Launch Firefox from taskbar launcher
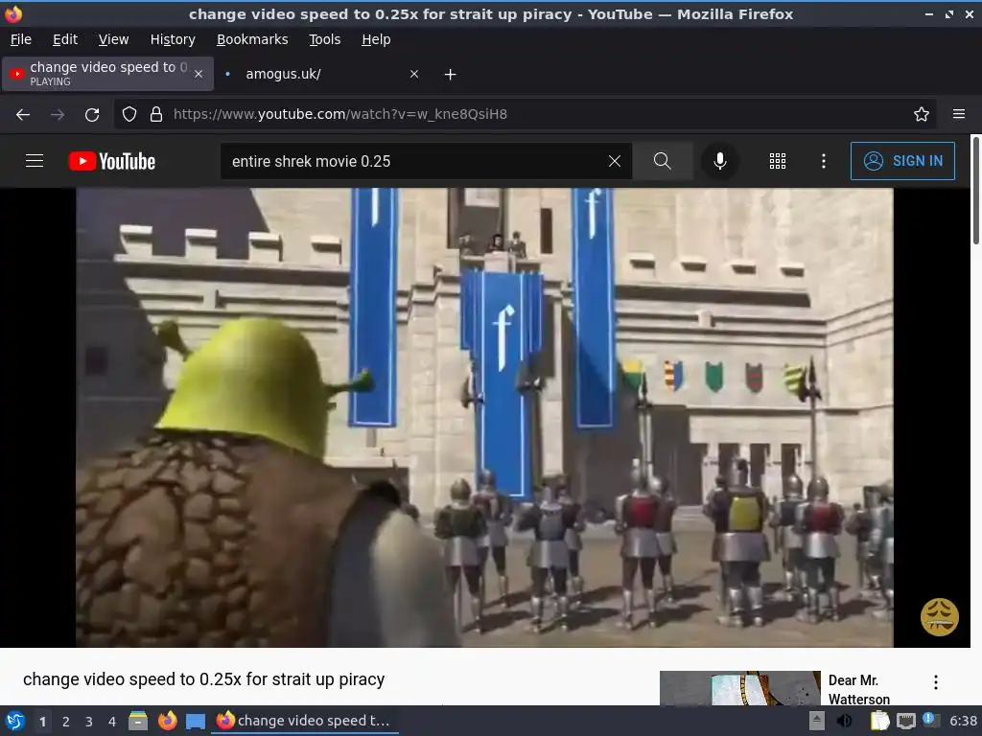 tap(167, 721)
